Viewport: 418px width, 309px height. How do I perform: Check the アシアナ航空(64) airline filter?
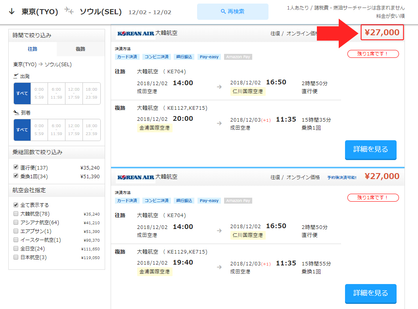pyautogui.click(x=16, y=222)
